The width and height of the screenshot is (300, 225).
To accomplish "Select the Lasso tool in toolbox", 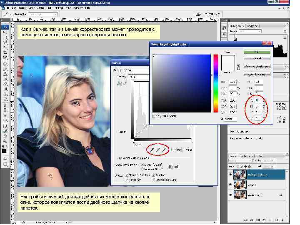I will click(5, 42).
